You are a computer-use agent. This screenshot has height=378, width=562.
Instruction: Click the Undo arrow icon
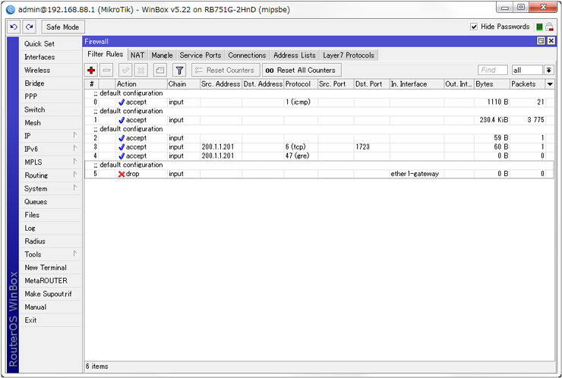point(14,27)
